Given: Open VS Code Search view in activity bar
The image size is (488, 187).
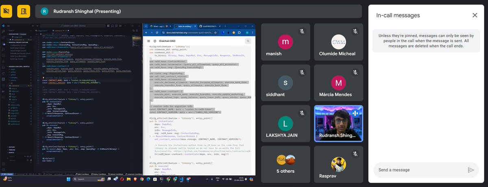Looking at the screenshot, I should [x=3, y=32].
